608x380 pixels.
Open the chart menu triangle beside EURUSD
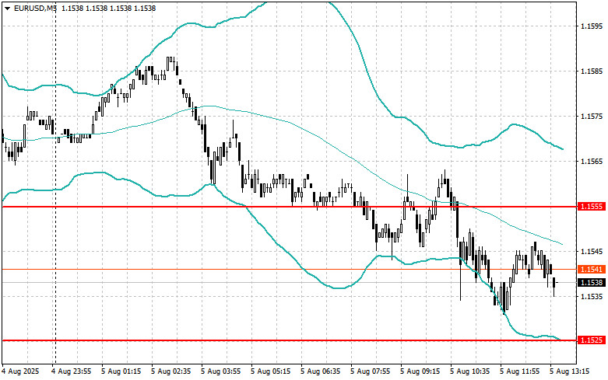pos(7,8)
